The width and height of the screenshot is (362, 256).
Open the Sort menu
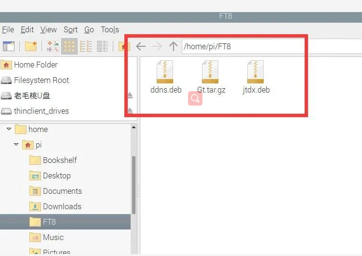pos(70,30)
